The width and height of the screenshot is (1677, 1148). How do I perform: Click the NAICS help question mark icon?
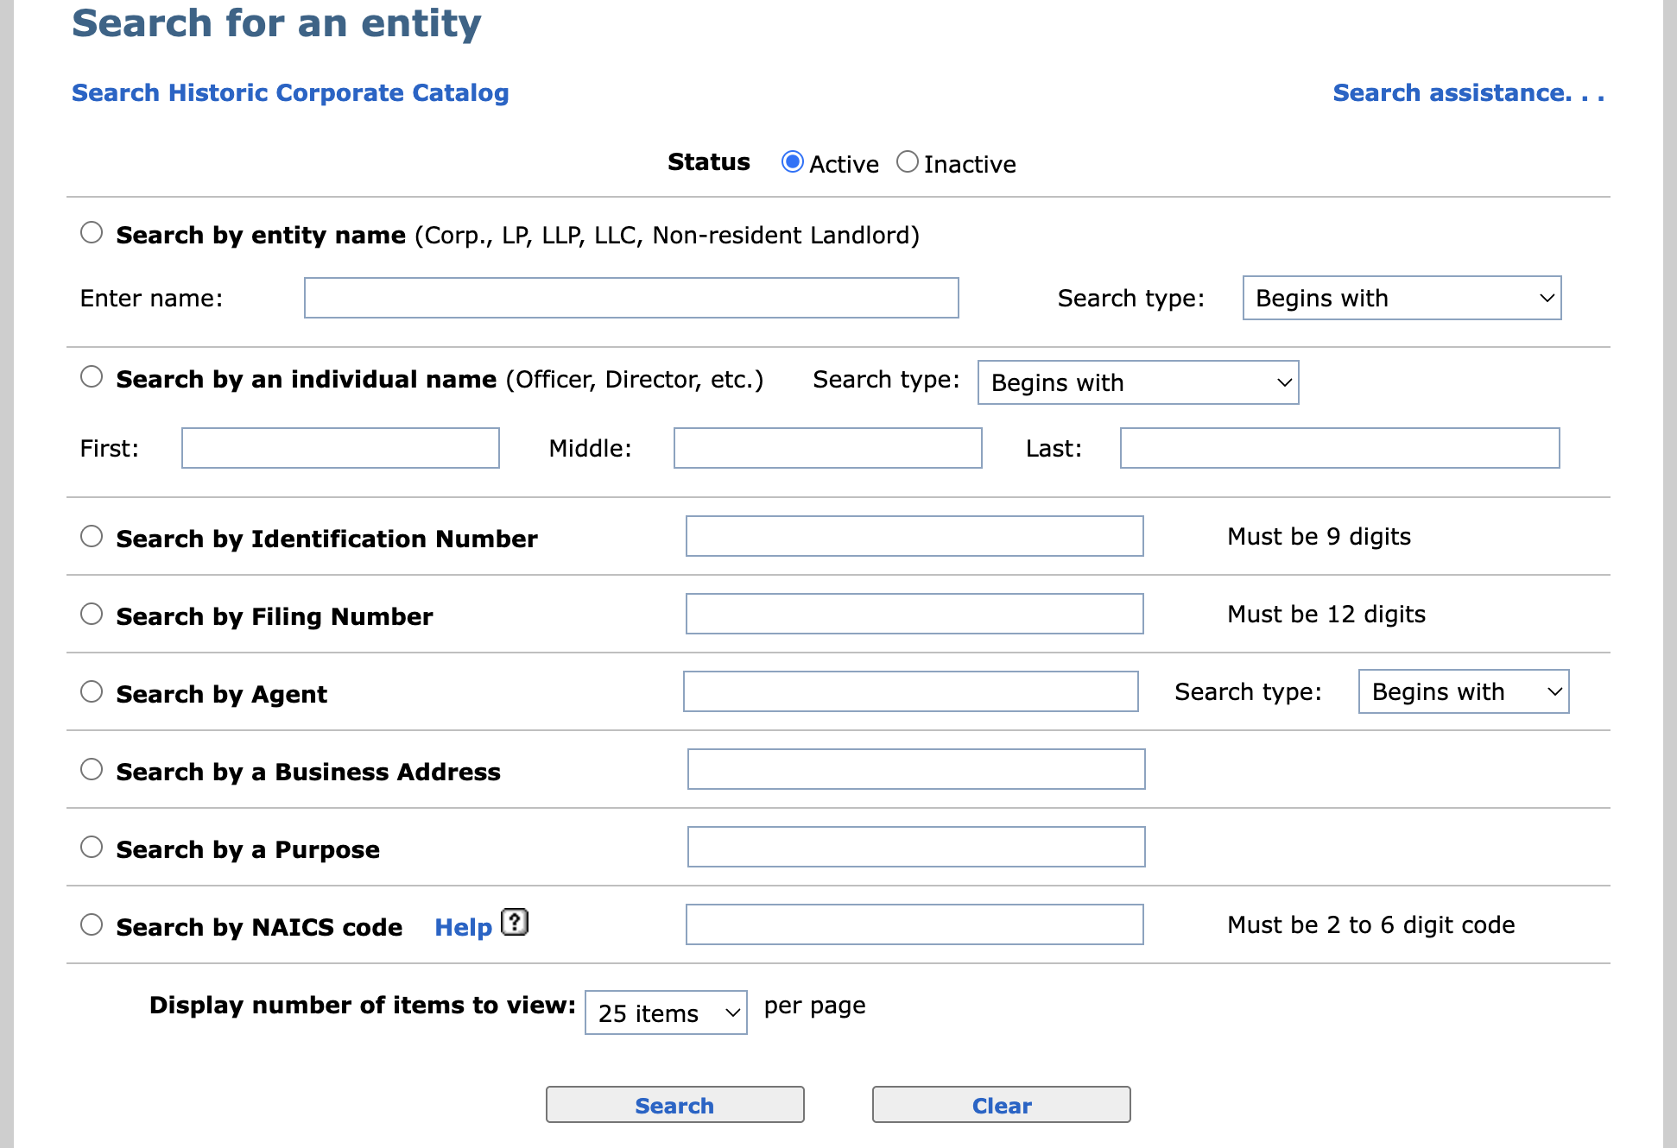point(515,923)
